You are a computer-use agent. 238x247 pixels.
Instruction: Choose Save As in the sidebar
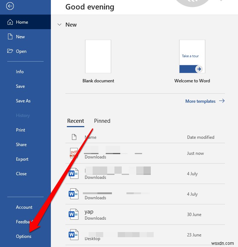pos(23,101)
